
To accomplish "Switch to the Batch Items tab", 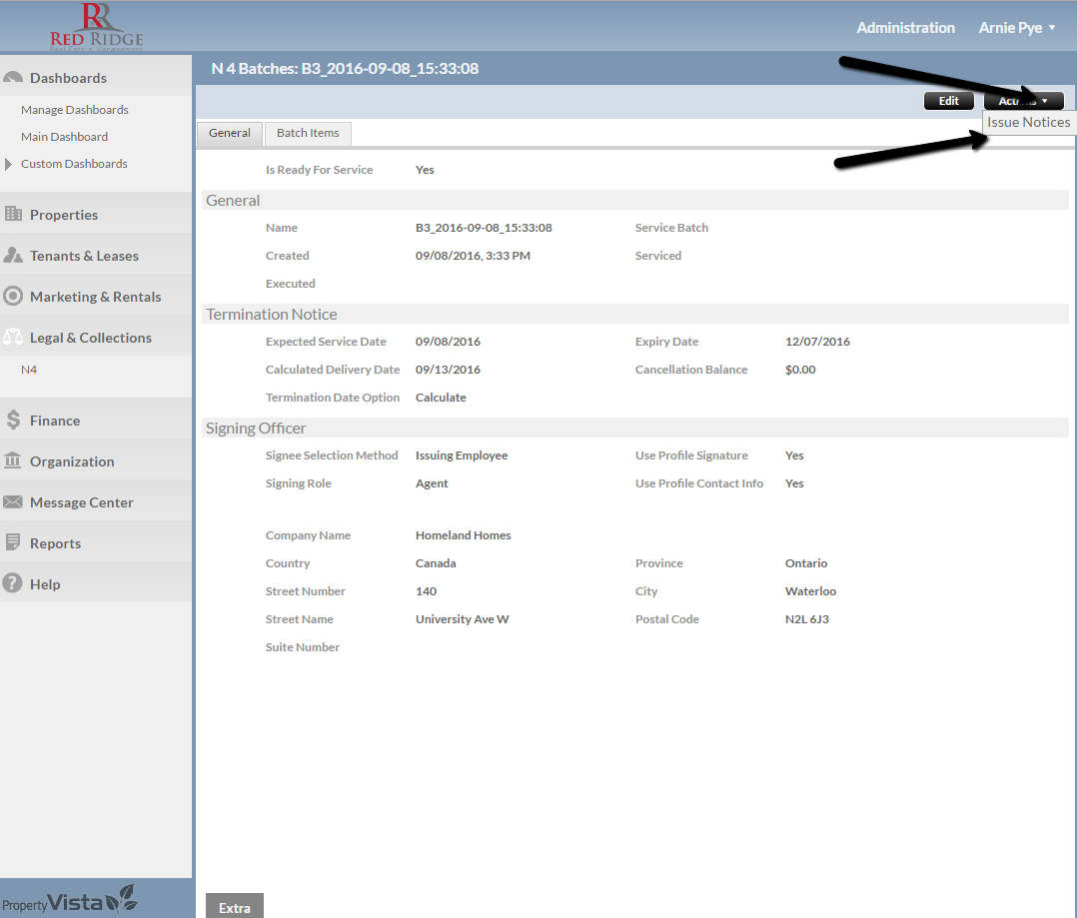I will click(x=308, y=133).
